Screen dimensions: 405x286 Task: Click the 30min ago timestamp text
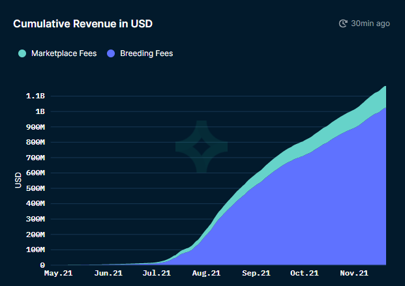click(370, 23)
